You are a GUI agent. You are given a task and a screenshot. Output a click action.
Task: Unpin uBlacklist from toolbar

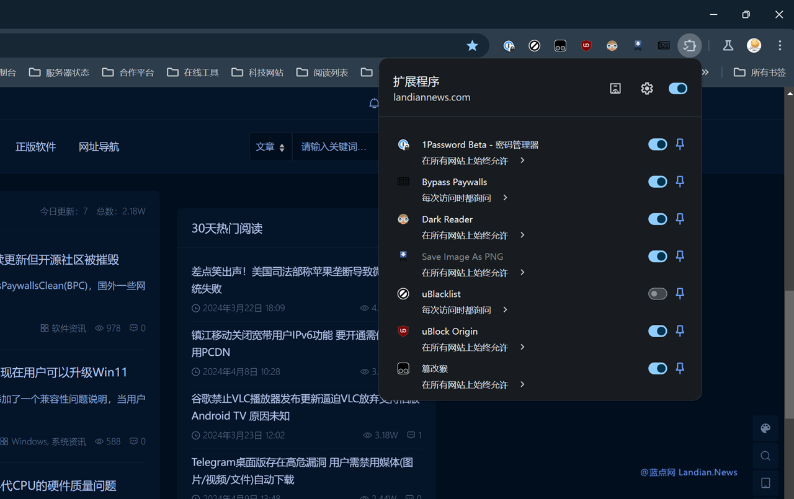[680, 294]
